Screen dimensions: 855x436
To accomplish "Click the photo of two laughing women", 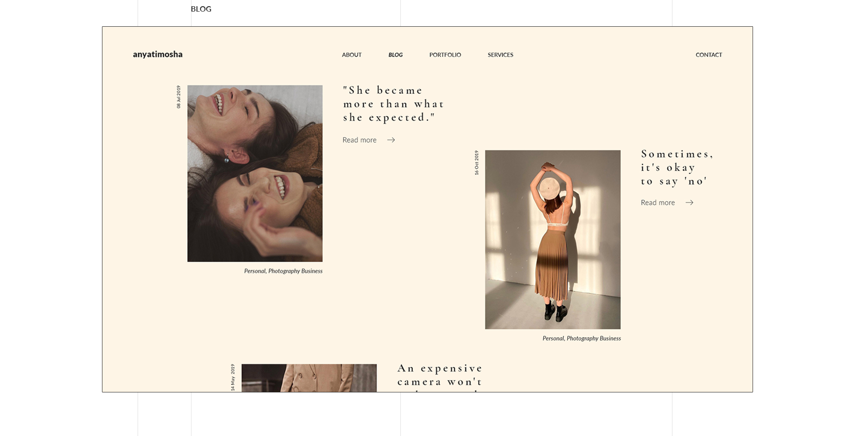I will click(255, 174).
